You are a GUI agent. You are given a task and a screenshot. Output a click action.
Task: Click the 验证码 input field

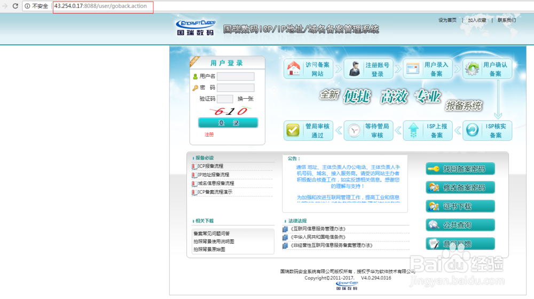click(x=225, y=99)
